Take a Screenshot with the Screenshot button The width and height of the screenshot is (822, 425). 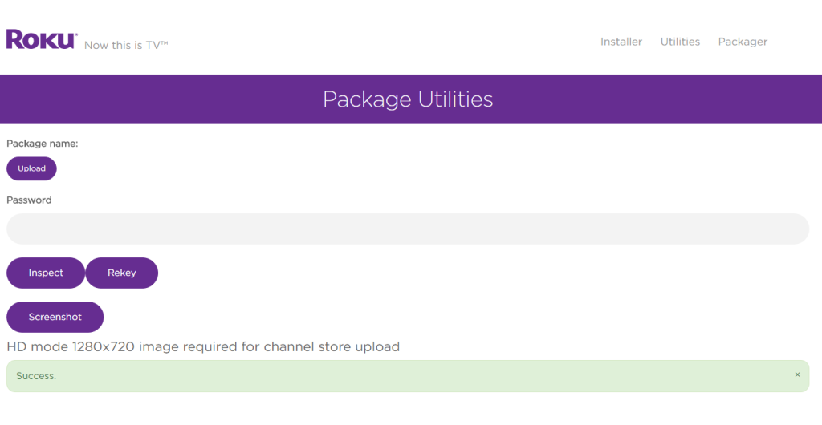pyautogui.click(x=55, y=317)
